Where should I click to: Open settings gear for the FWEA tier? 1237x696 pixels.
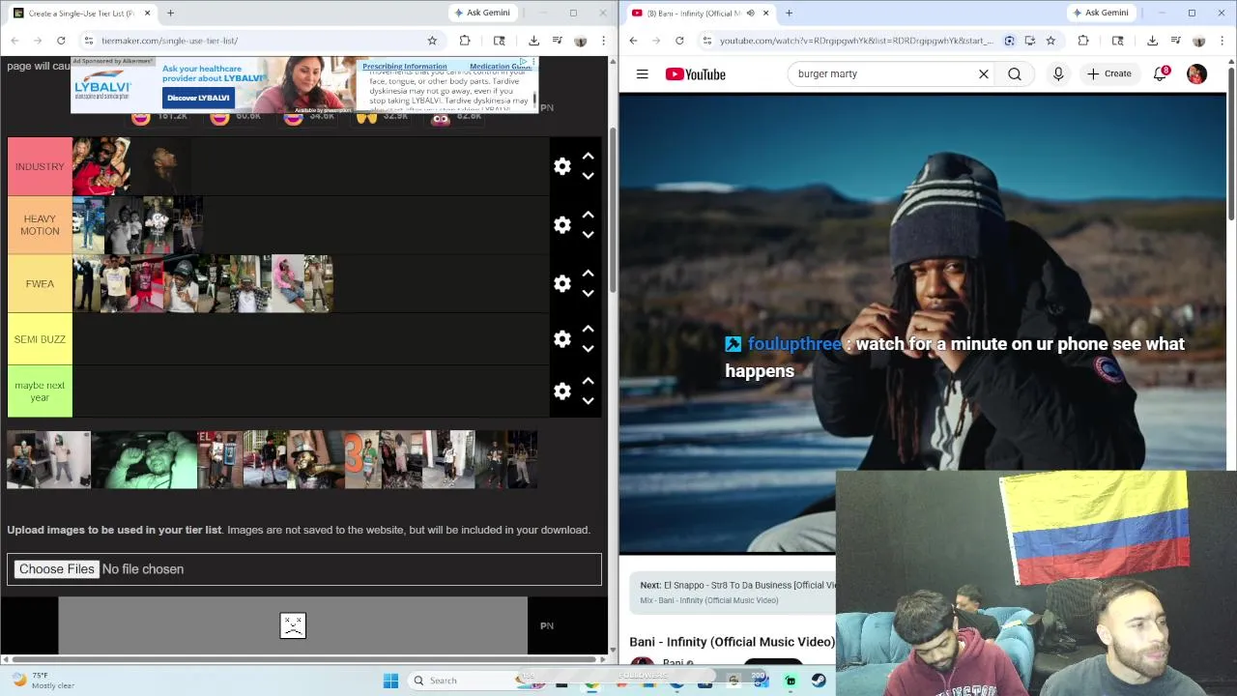point(562,283)
